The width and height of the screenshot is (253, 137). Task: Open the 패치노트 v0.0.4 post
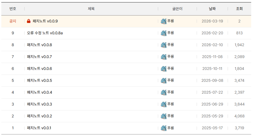click(x=39, y=92)
